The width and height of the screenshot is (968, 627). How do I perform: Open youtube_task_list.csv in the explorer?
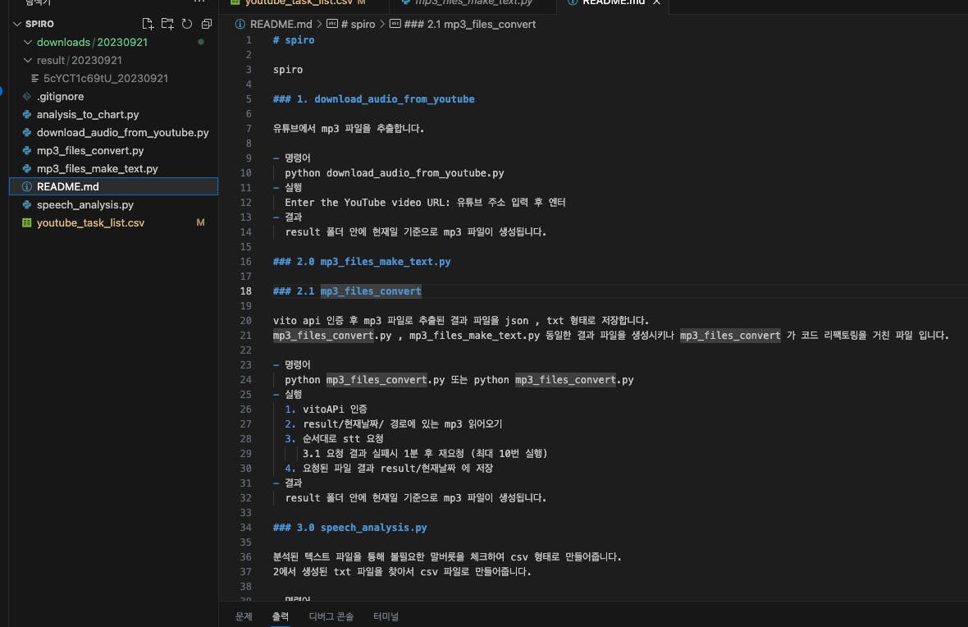point(113,222)
